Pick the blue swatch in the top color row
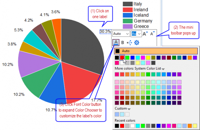This screenshot has width=200, height=130. (133, 58)
